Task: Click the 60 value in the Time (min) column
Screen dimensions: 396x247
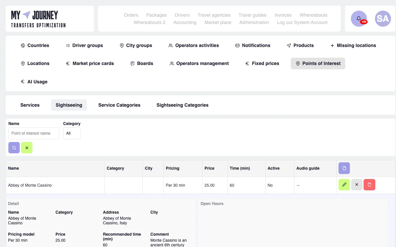Action: coord(232,185)
